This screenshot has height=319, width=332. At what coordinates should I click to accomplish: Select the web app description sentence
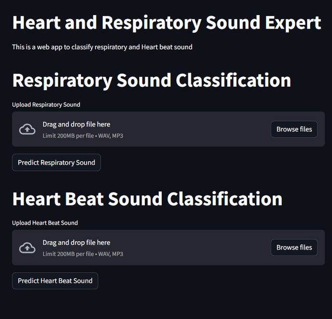click(x=102, y=47)
